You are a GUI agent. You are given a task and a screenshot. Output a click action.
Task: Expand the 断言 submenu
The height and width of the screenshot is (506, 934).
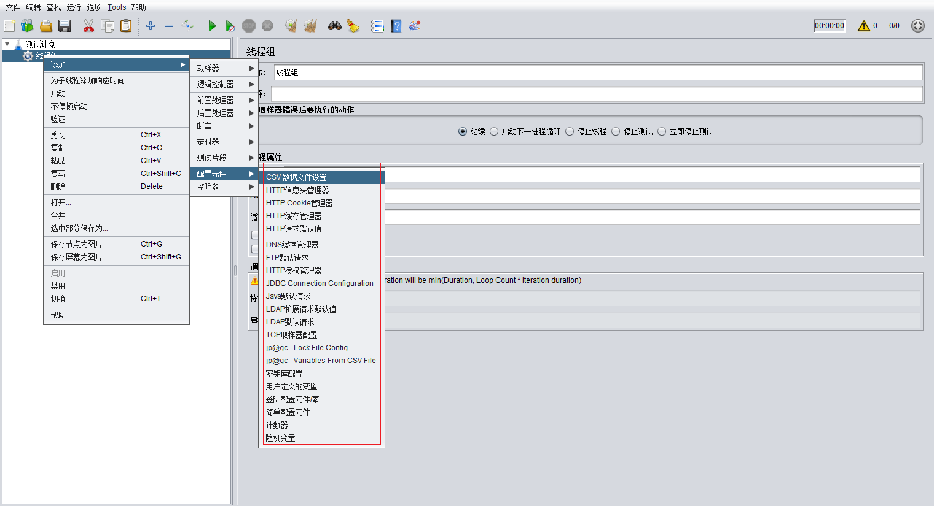click(x=224, y=126)
